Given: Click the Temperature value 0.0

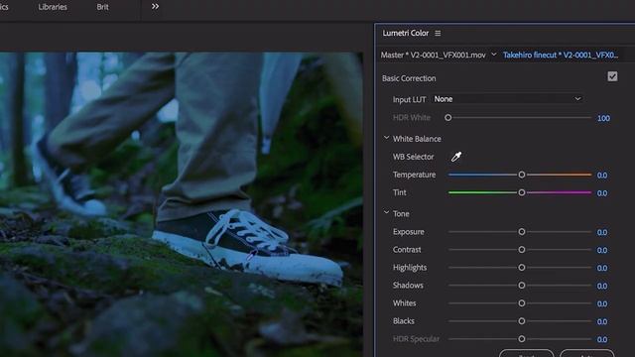Looking at the screenshot, I should coord(602,176).
